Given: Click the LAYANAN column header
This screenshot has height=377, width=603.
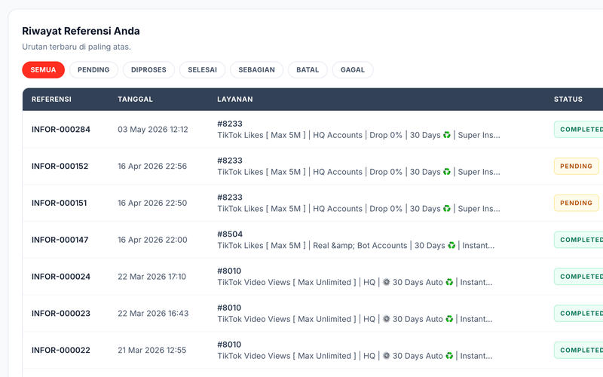Looking at the screenshot, I should (x=235, y=100).
